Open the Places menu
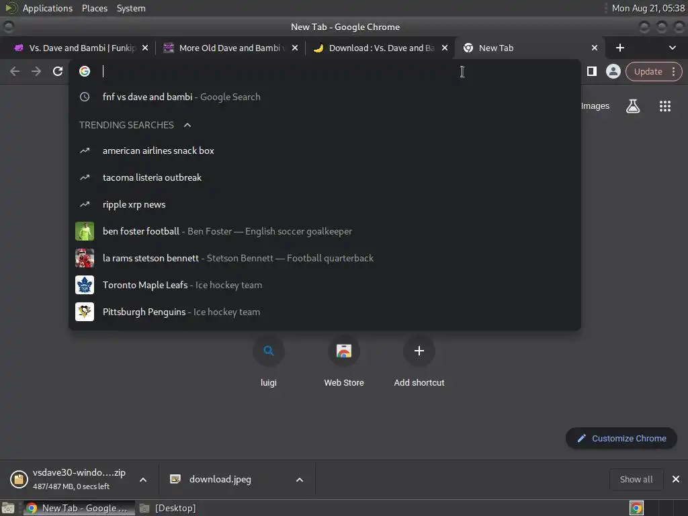Viewport: 688px width, 516px height. click(x=94, y=8)
